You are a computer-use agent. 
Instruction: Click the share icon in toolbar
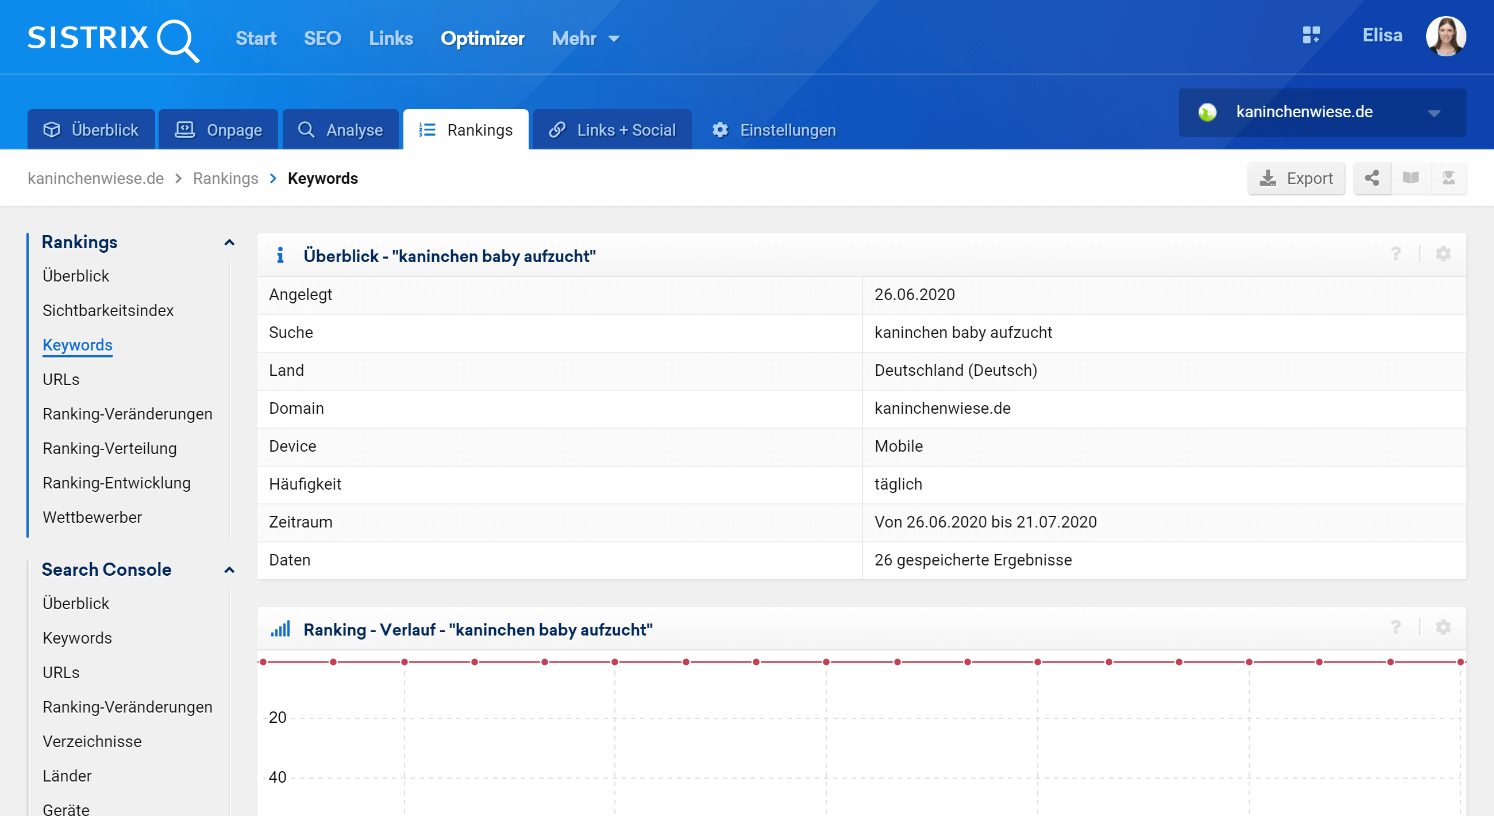pyautogui.click(x=1372, y=178)
